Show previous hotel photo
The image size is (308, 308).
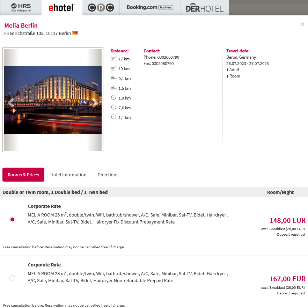(11, 102)
